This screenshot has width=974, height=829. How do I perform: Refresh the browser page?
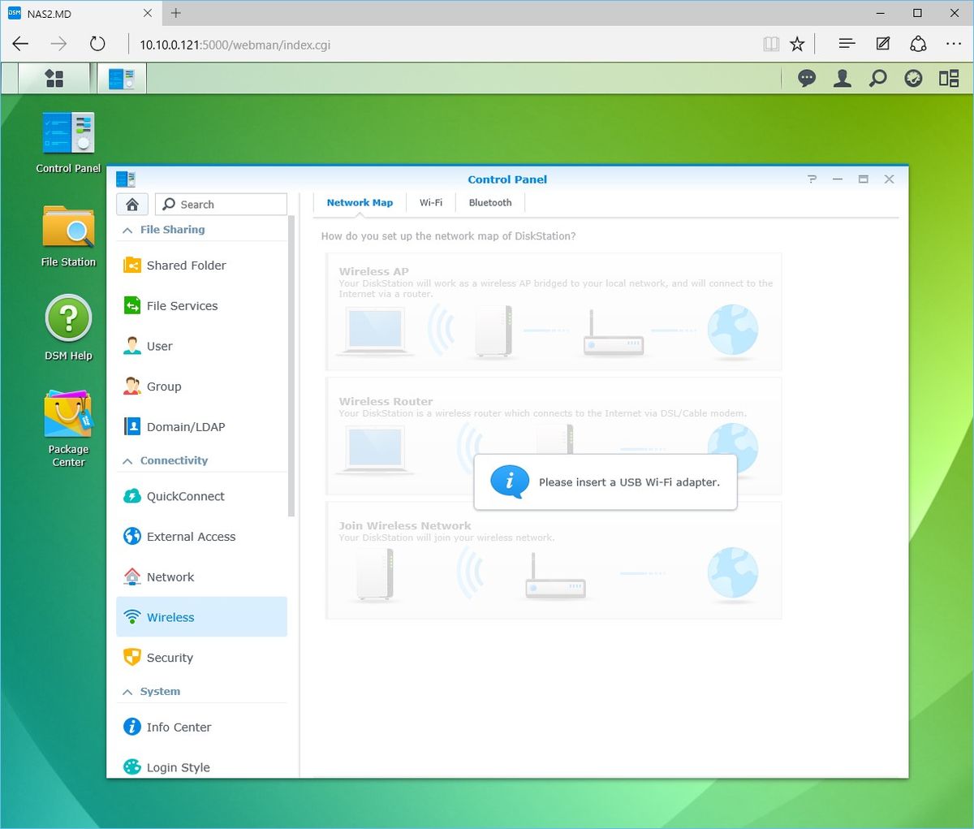[x=97, y=45]
